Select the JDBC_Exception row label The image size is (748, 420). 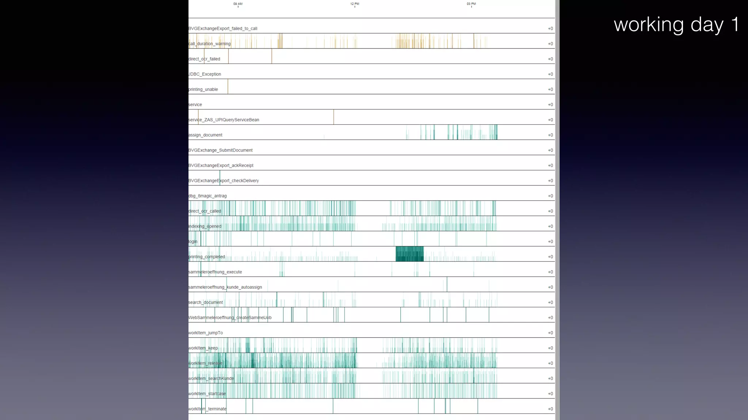pyautogui.click(x=205, y=74)
